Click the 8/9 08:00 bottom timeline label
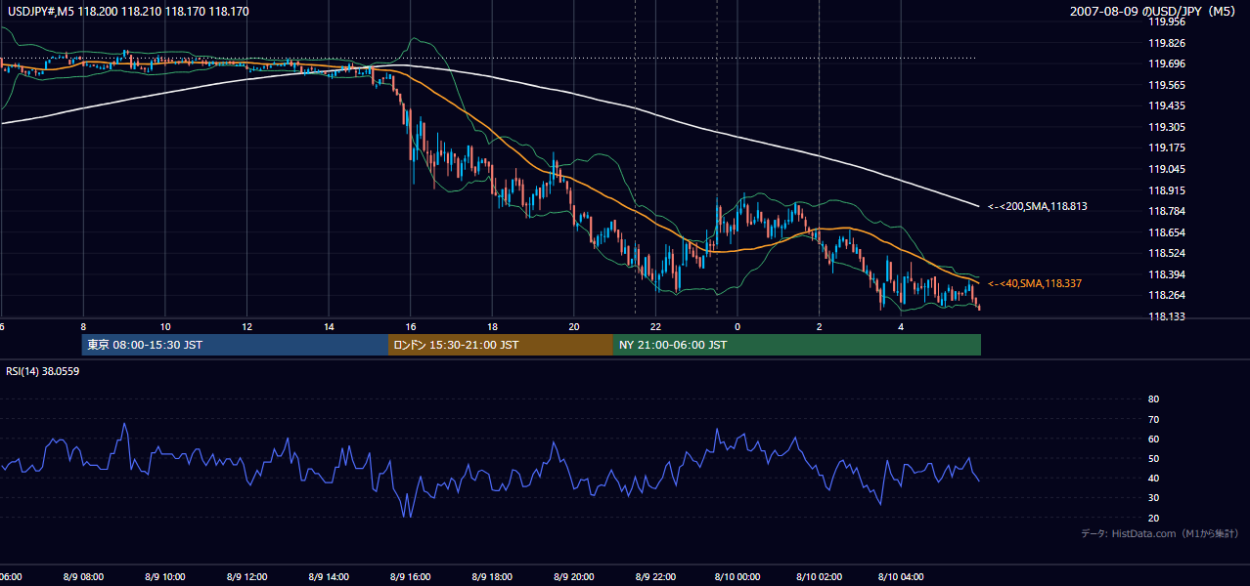Image resolution: width=1250 pixels, height=586 pixels. 83,577
